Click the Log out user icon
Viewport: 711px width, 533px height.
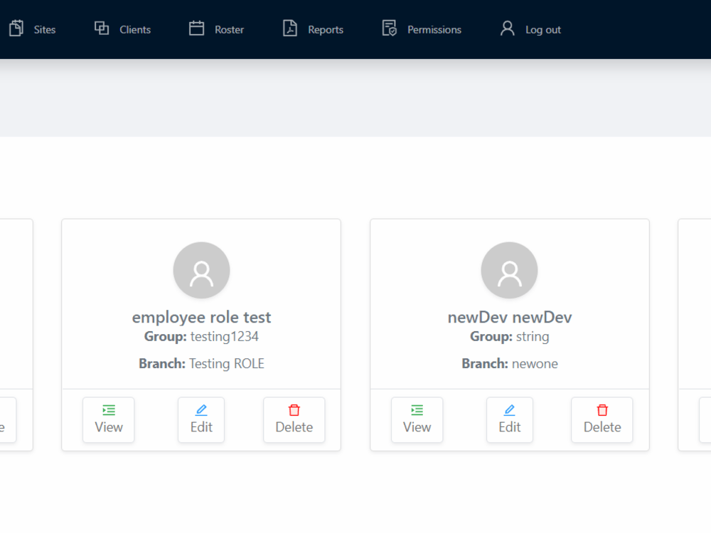pos(508,28)
